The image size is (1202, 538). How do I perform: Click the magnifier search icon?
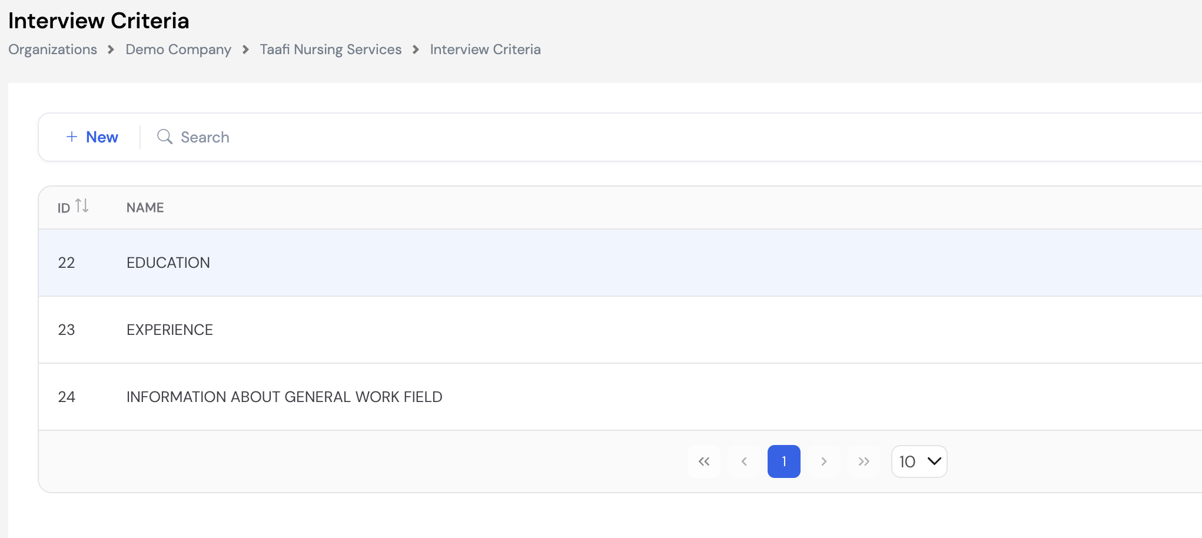[x=164, y=137]
